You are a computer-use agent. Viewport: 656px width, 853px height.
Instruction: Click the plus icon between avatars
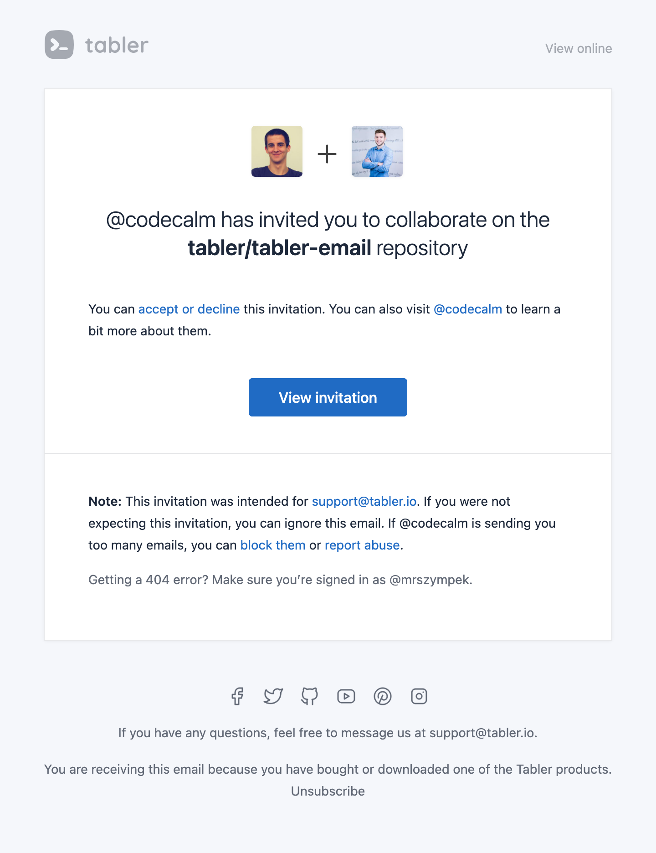point(327,154)
